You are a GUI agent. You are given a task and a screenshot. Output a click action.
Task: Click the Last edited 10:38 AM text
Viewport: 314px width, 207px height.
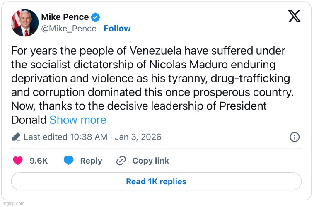(x=65, y=137)
